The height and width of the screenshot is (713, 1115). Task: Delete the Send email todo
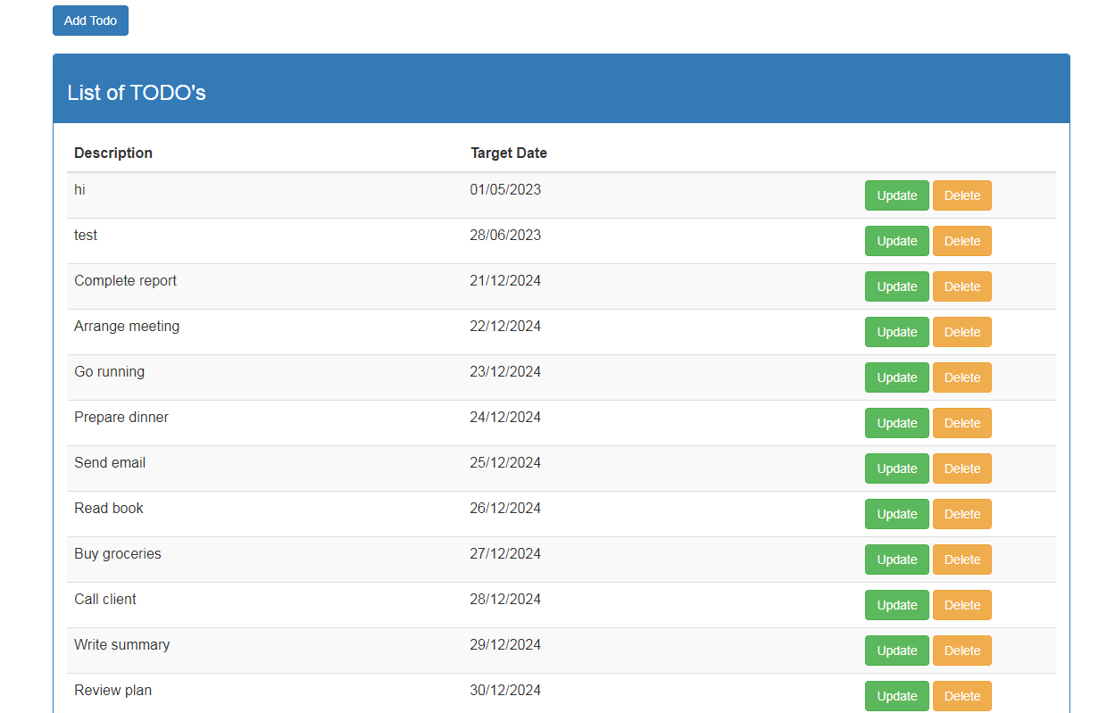961,468
